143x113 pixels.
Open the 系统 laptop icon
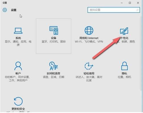pos(18,31)
